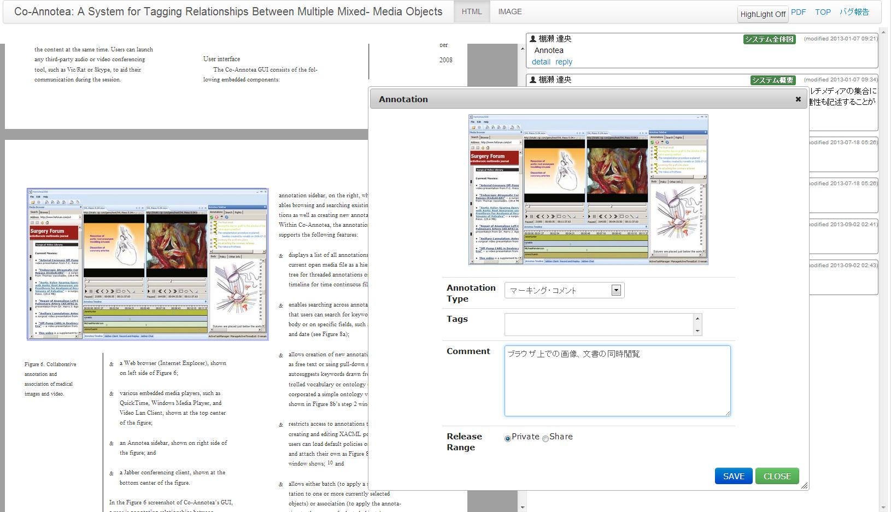The width and height of the screenshot is (891, 512).
Task: Open the バグ報告 bug report link
Action: (854, 11)
